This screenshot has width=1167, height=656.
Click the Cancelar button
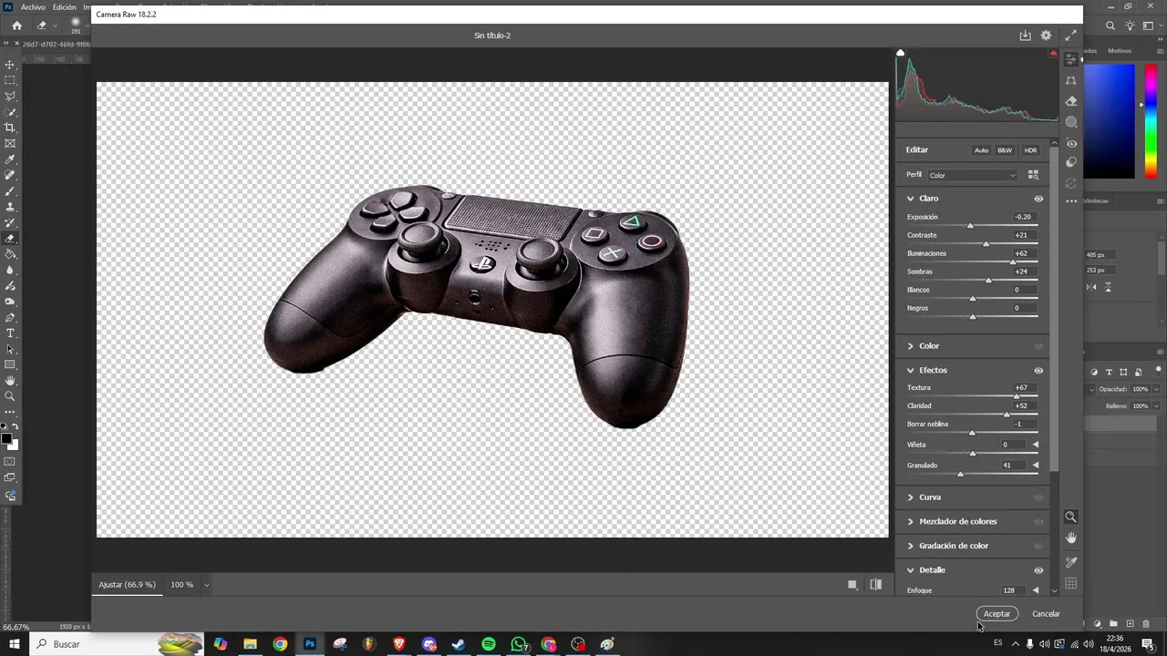click(1046, 614)
